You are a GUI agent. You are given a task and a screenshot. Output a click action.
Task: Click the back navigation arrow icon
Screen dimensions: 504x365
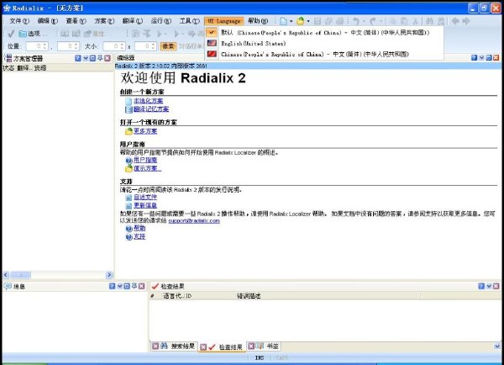pos(454,21)
